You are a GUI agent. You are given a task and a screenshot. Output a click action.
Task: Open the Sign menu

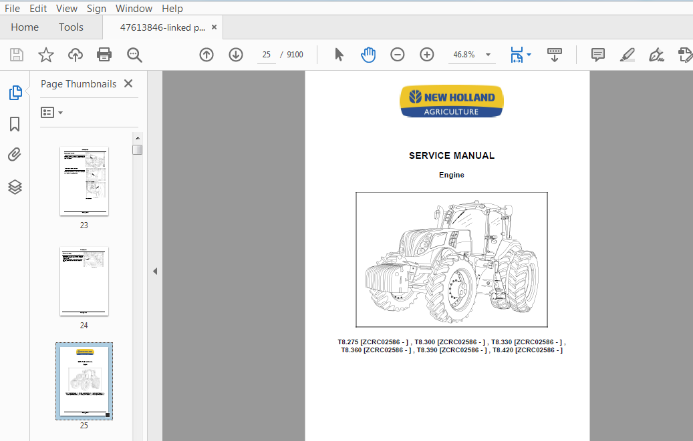coord(96,9)
